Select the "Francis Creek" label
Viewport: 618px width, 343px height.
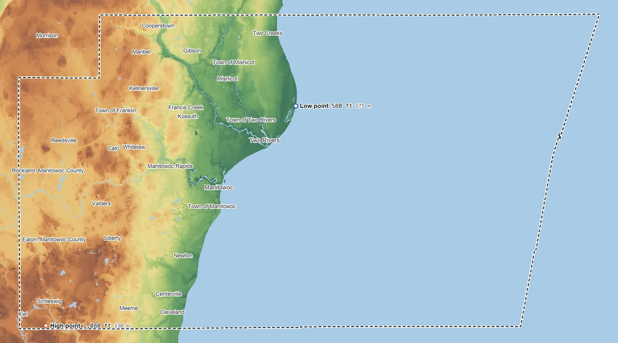[x=186, y=107]
